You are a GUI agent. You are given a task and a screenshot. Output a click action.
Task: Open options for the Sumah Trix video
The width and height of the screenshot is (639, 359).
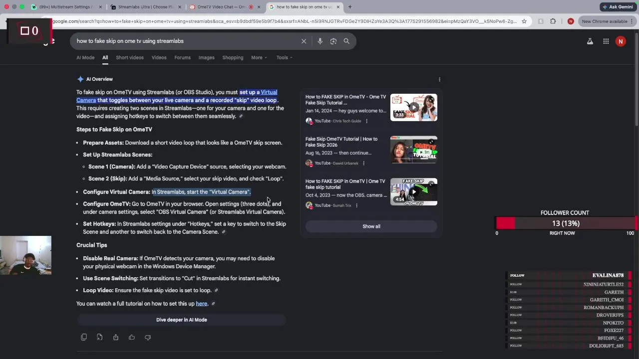[x=356, y=205]
